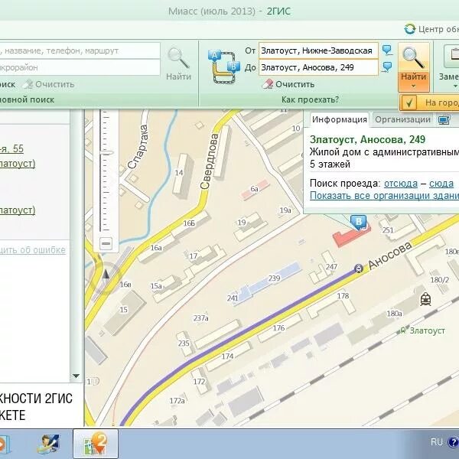Click Показать все организации здания link

click(384, 196)
